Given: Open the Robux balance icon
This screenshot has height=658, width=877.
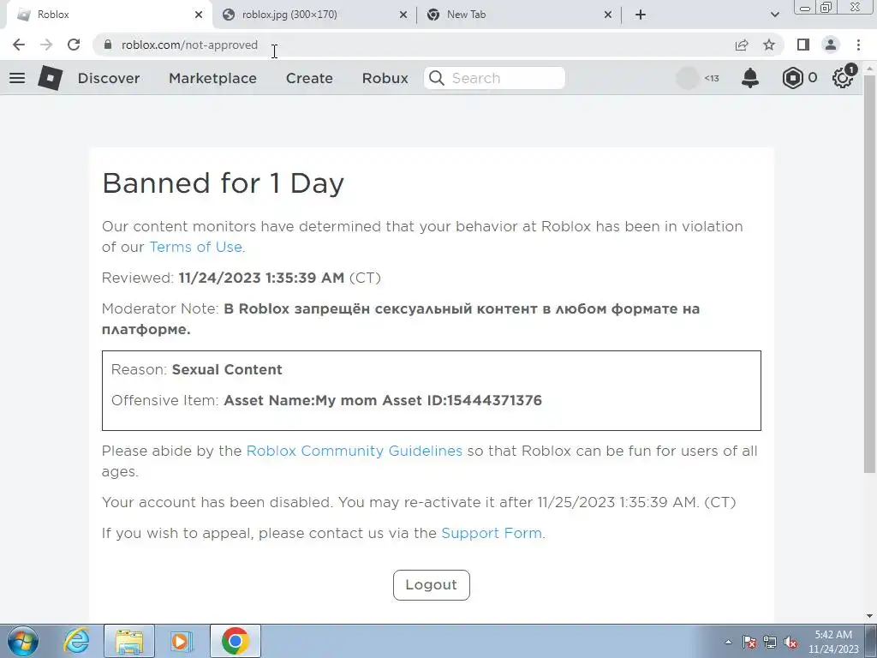Looking at the screenshot, I should pyautogui.click(x=792, y=78).
